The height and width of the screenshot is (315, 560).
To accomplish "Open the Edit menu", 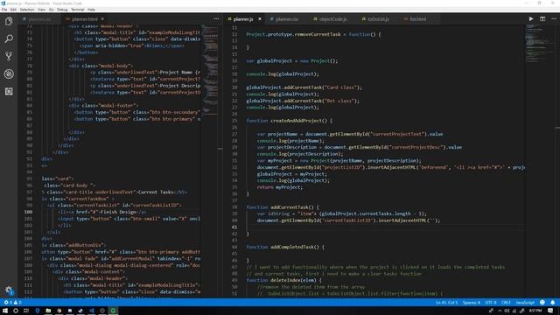I will 13,10.
